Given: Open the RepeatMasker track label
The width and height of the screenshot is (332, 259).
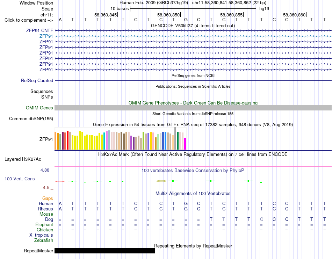Looking at the screenshot, I should pos(38,251).
